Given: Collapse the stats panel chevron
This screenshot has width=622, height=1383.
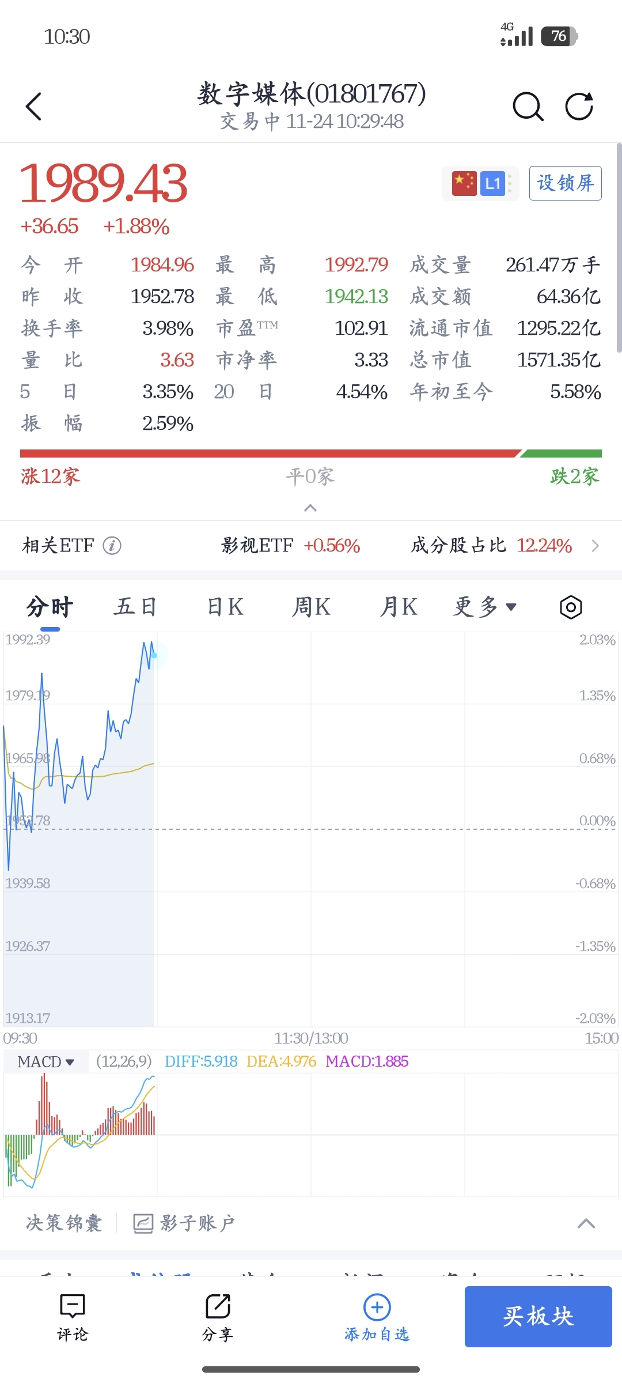Looking at the screenshot, I should tap(310, 508).
